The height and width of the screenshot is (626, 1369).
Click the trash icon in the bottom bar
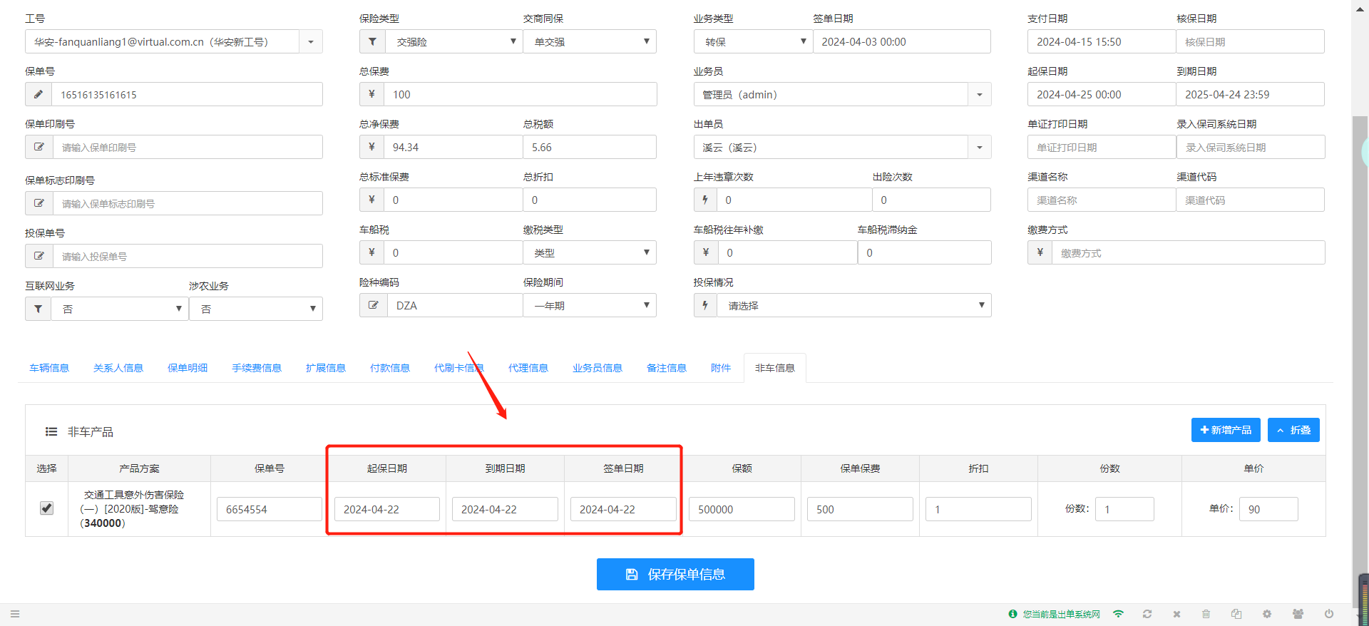pyautogui.click(x=1206, y=614)
